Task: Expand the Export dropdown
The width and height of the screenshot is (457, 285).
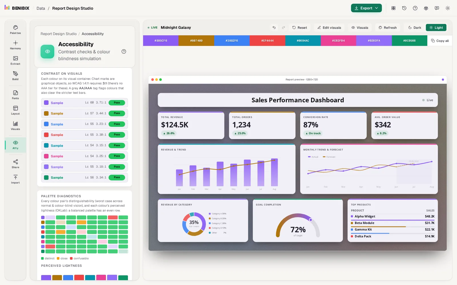Action: (x=366, y=8)
